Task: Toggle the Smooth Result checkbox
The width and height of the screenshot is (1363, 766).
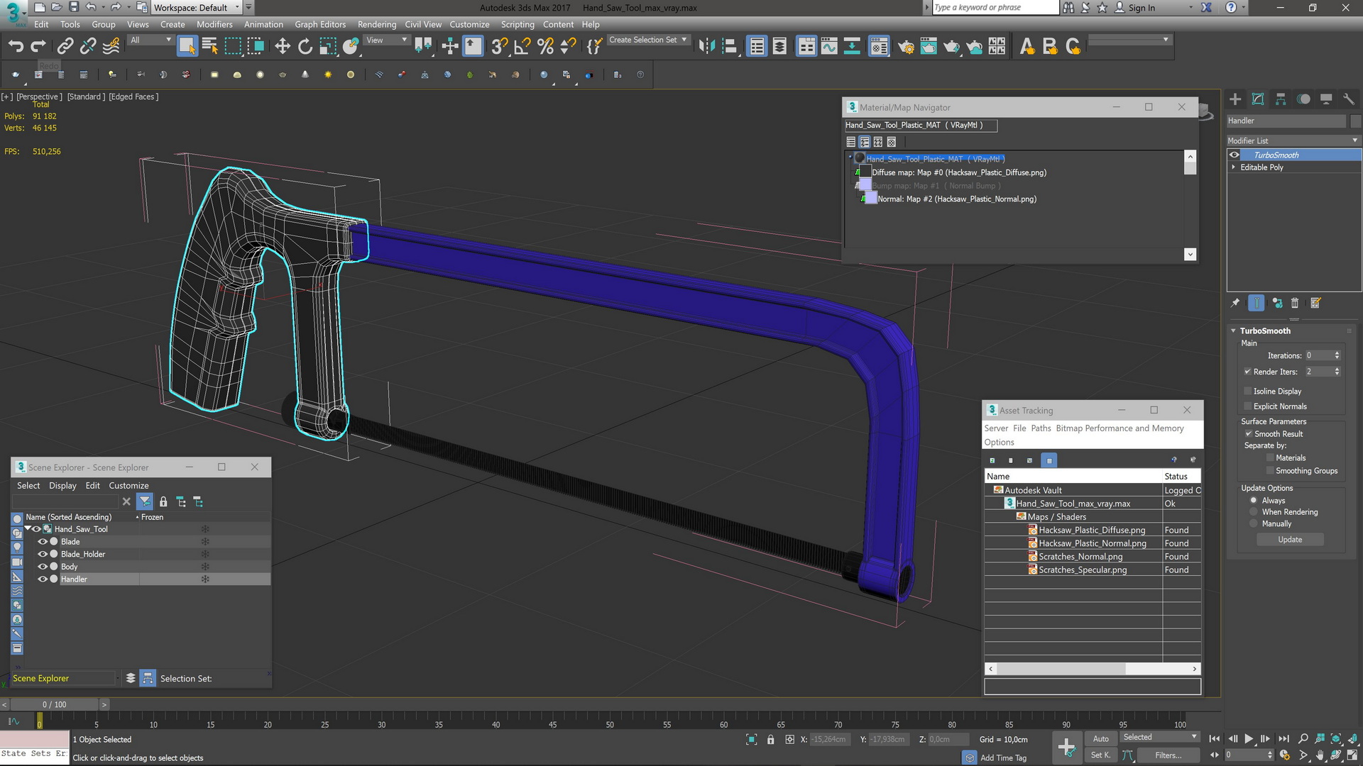Action: [x=1248, y=434]
